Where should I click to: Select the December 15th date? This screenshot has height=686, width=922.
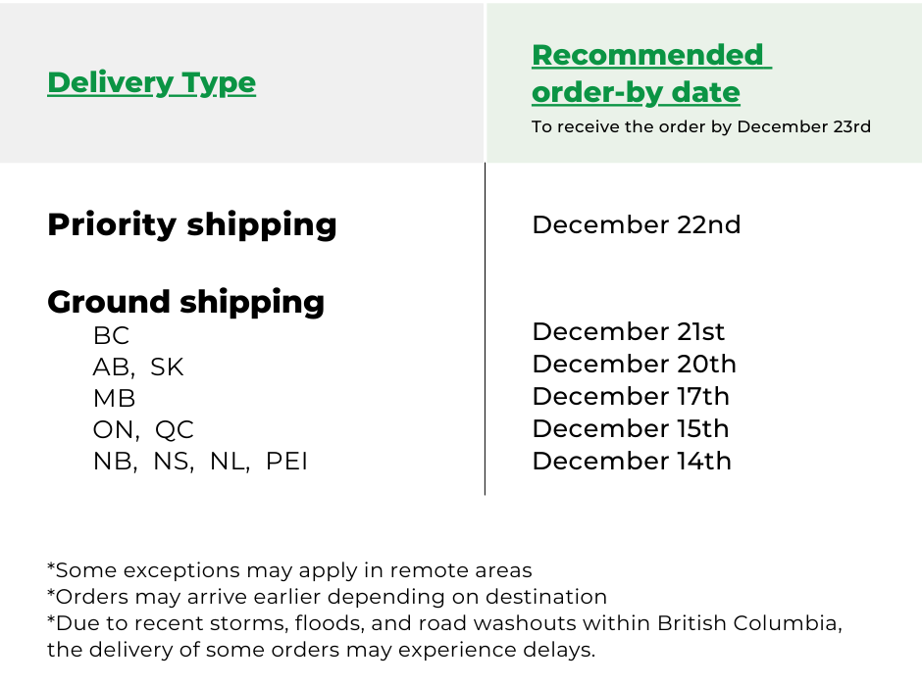[x=631, y=428]
